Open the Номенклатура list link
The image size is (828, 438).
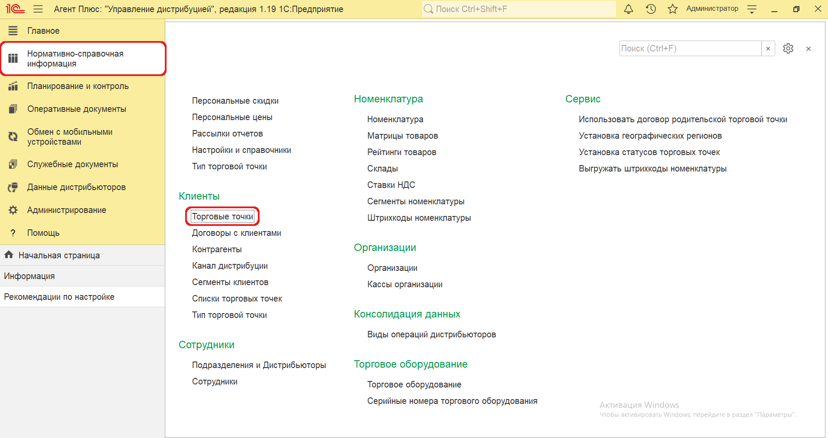[x=395, y=119]
